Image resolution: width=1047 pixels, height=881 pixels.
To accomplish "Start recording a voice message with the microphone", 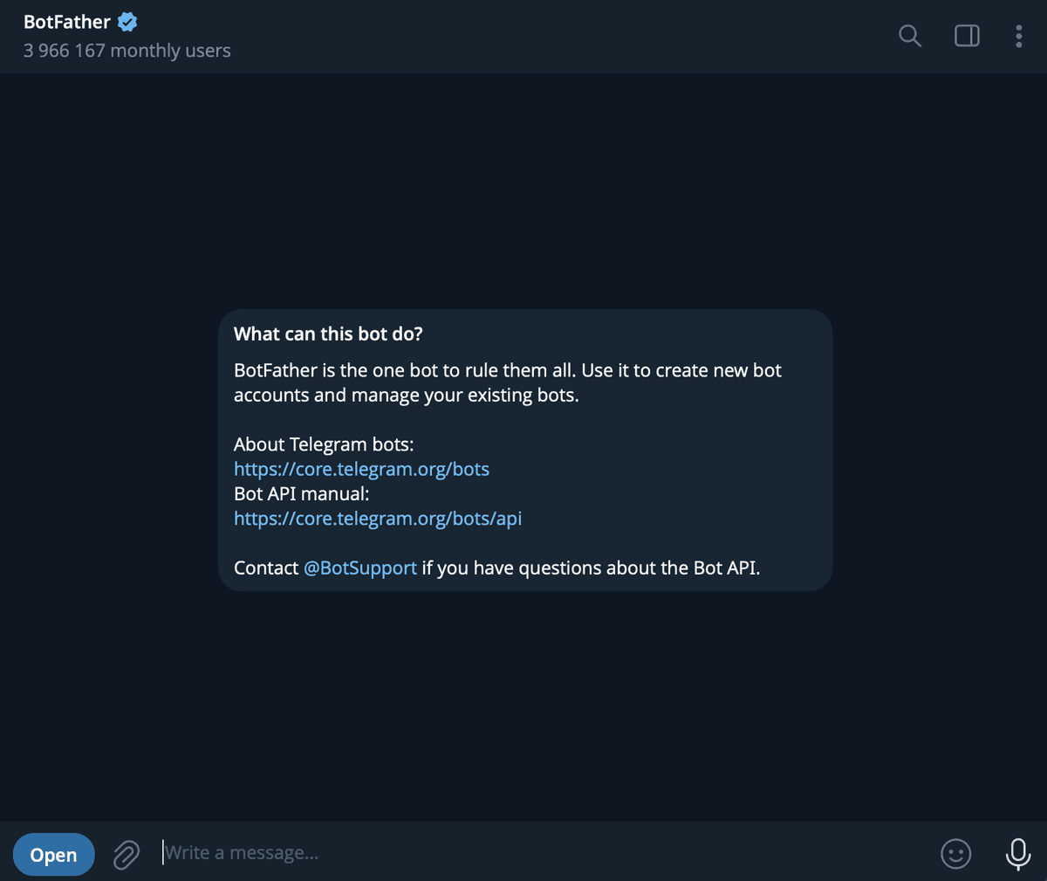I will [1017, 853].
